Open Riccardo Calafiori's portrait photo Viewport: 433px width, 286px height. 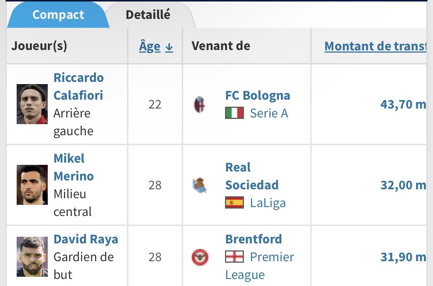32,104
